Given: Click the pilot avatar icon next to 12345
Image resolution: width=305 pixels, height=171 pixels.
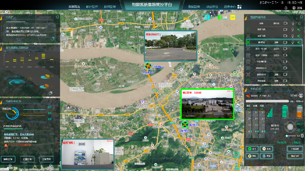Looking at the screenshot, I should tap(301, 96).
